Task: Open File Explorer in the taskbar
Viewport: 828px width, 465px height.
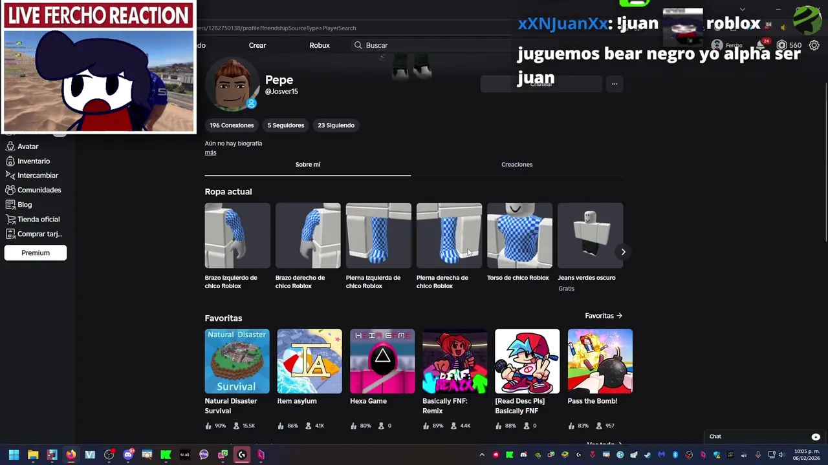Action: (33, 455)
